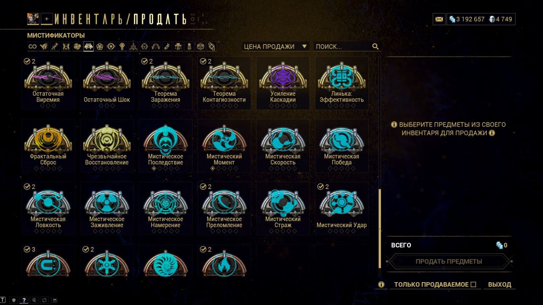Click the magnifier search icon
Image resolution: width=543 pixels, height=305 pixels.
coord(375,47)
